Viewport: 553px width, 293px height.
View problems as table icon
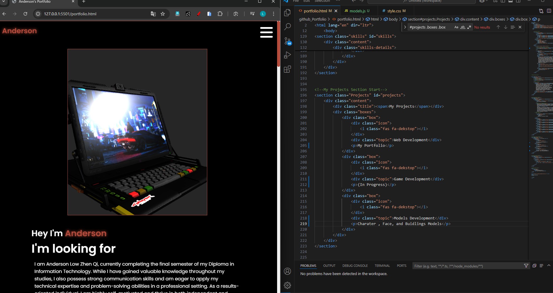pos(541,266)
